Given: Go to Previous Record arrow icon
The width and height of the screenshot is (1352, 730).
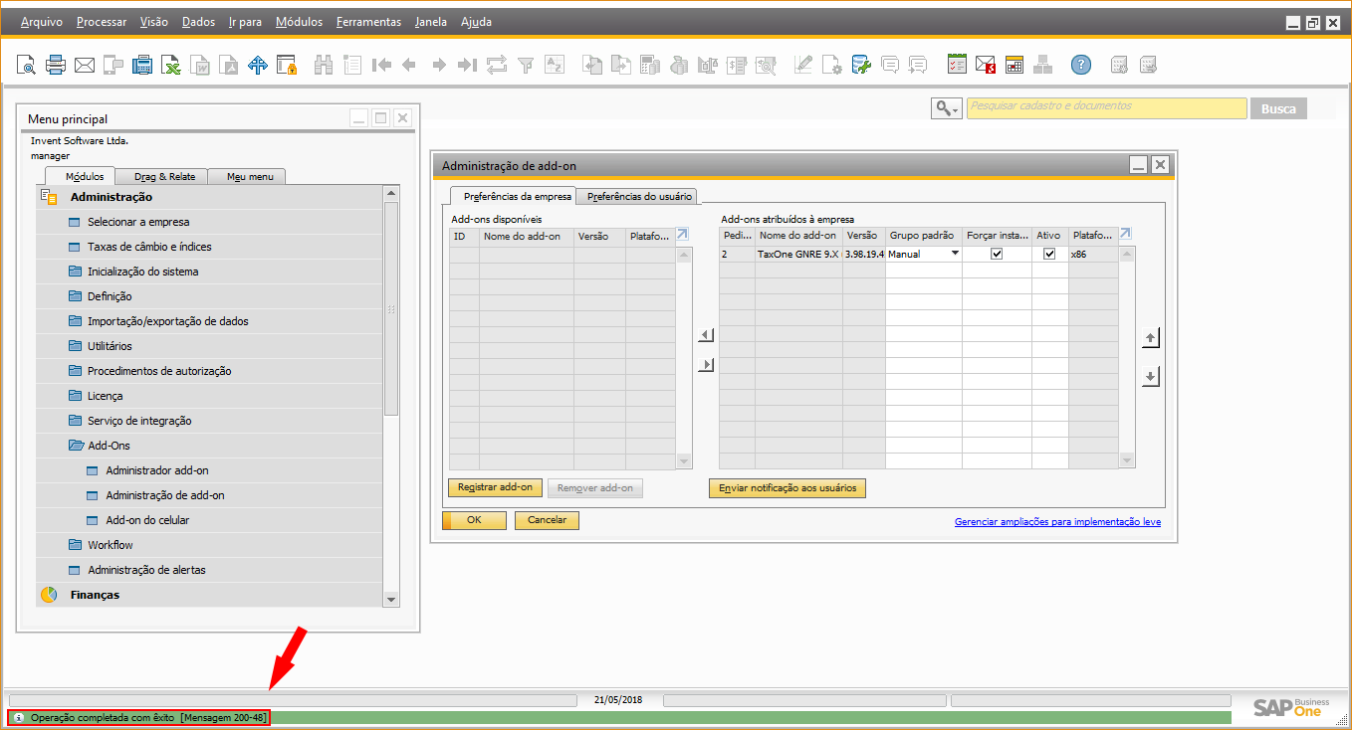Looking at the screenshot, I should click(409, 66).
